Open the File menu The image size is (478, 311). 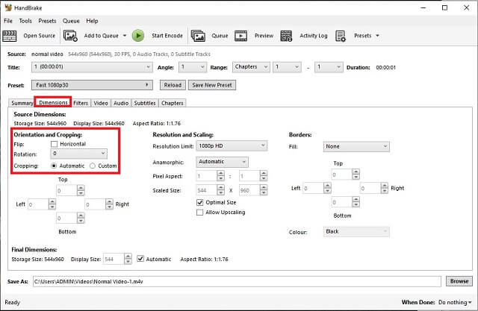[8, 21]
